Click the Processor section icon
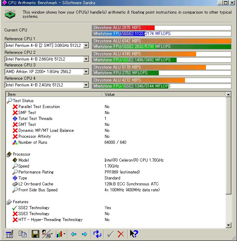Viewport: 237px width, 241px height. point(9,154)
